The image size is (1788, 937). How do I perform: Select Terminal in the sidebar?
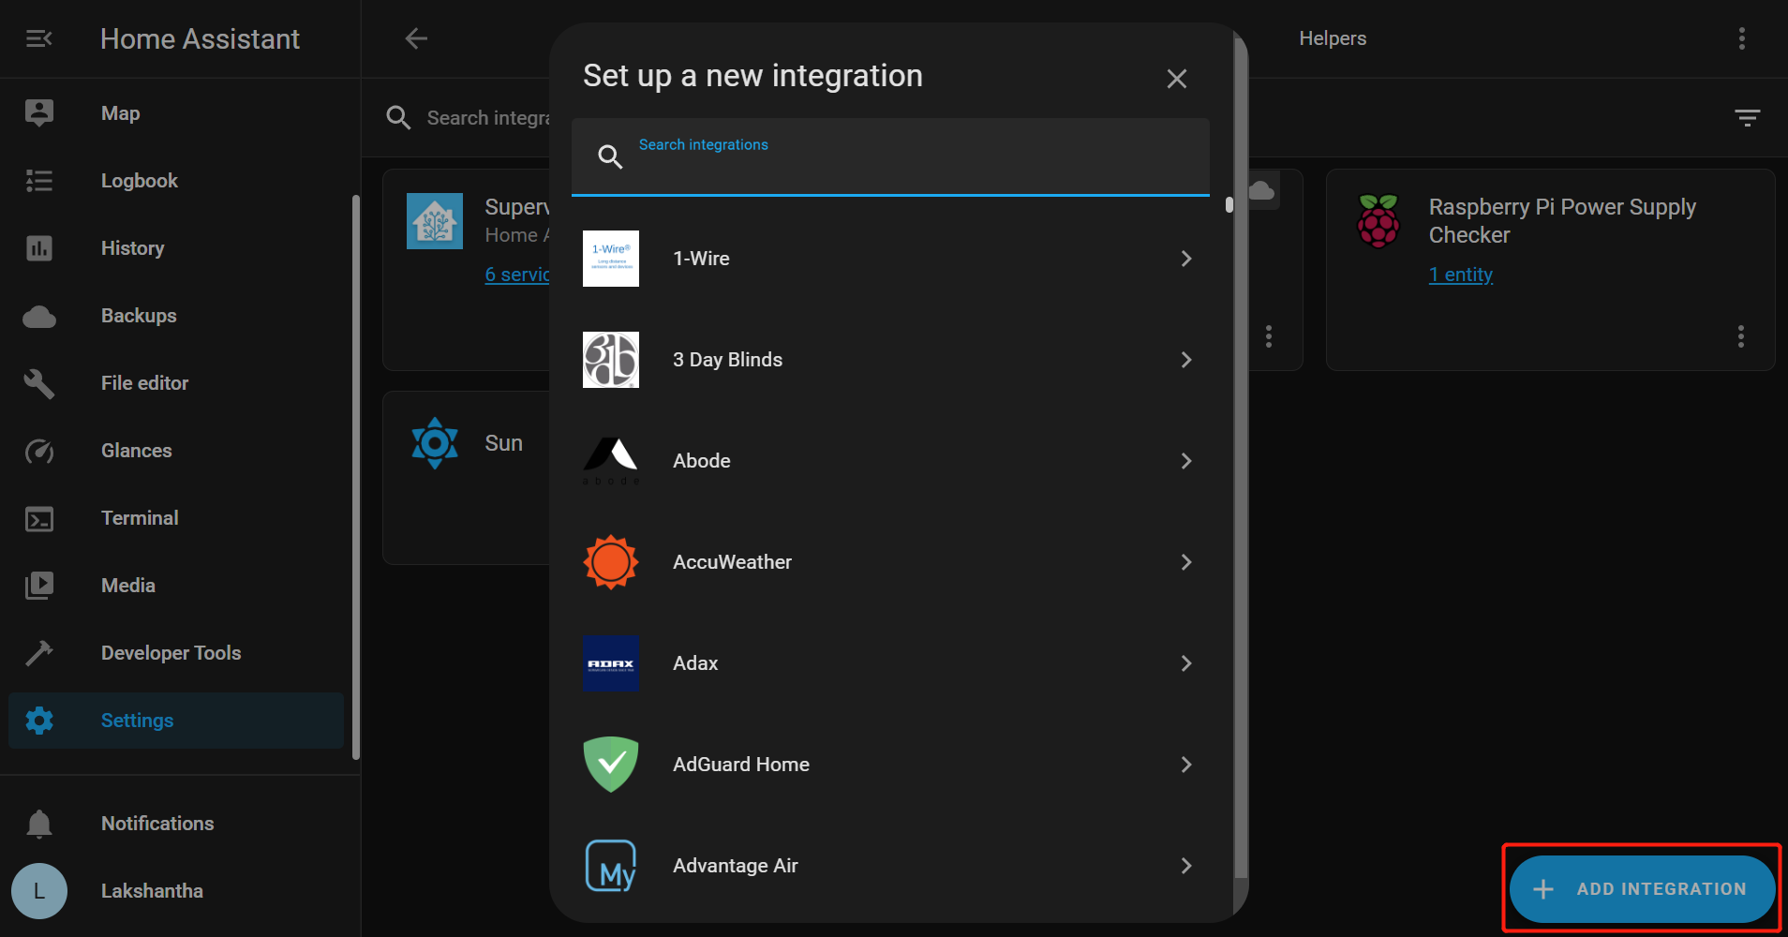click(176, 518)
